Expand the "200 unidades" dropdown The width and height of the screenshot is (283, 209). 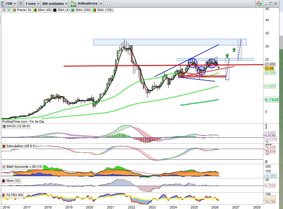[53, 3]
